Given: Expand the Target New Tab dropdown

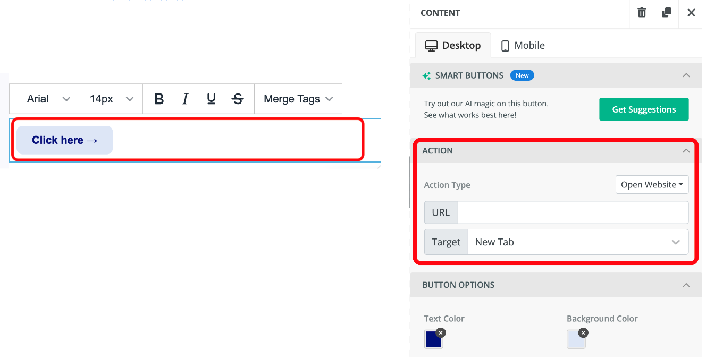Looking at the screenshot, I should (676, 242).
